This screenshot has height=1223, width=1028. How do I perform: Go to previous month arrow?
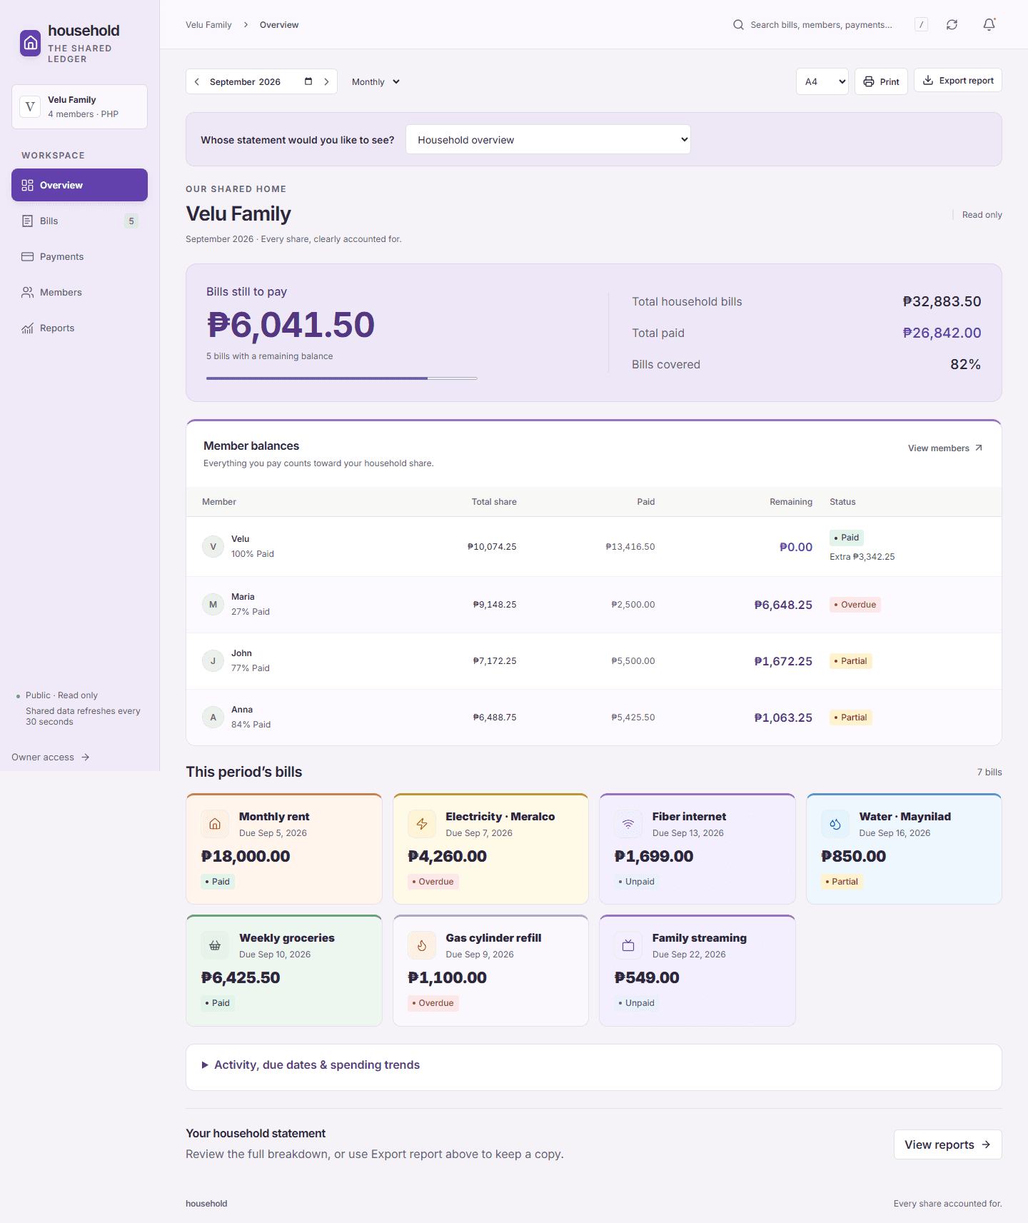pos(197,82)
